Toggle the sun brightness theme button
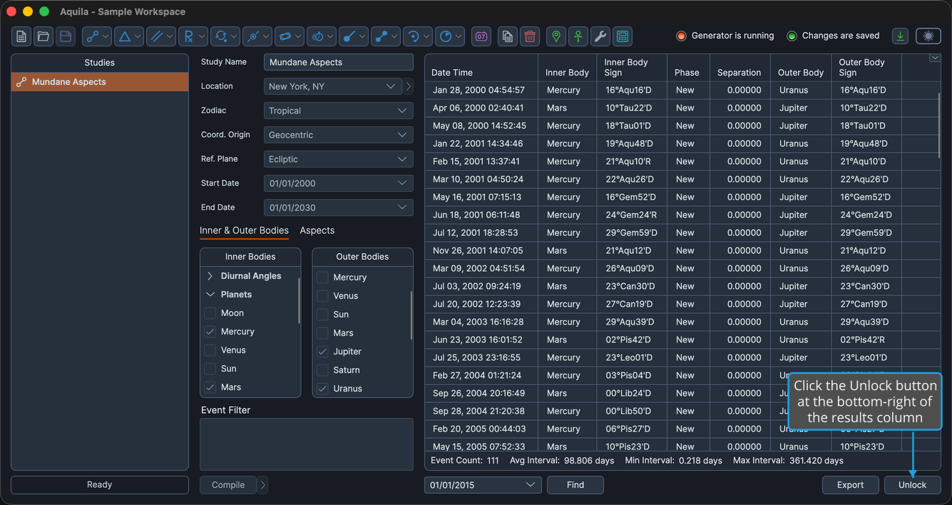952x505 pixels. click(x=928, y=36)
